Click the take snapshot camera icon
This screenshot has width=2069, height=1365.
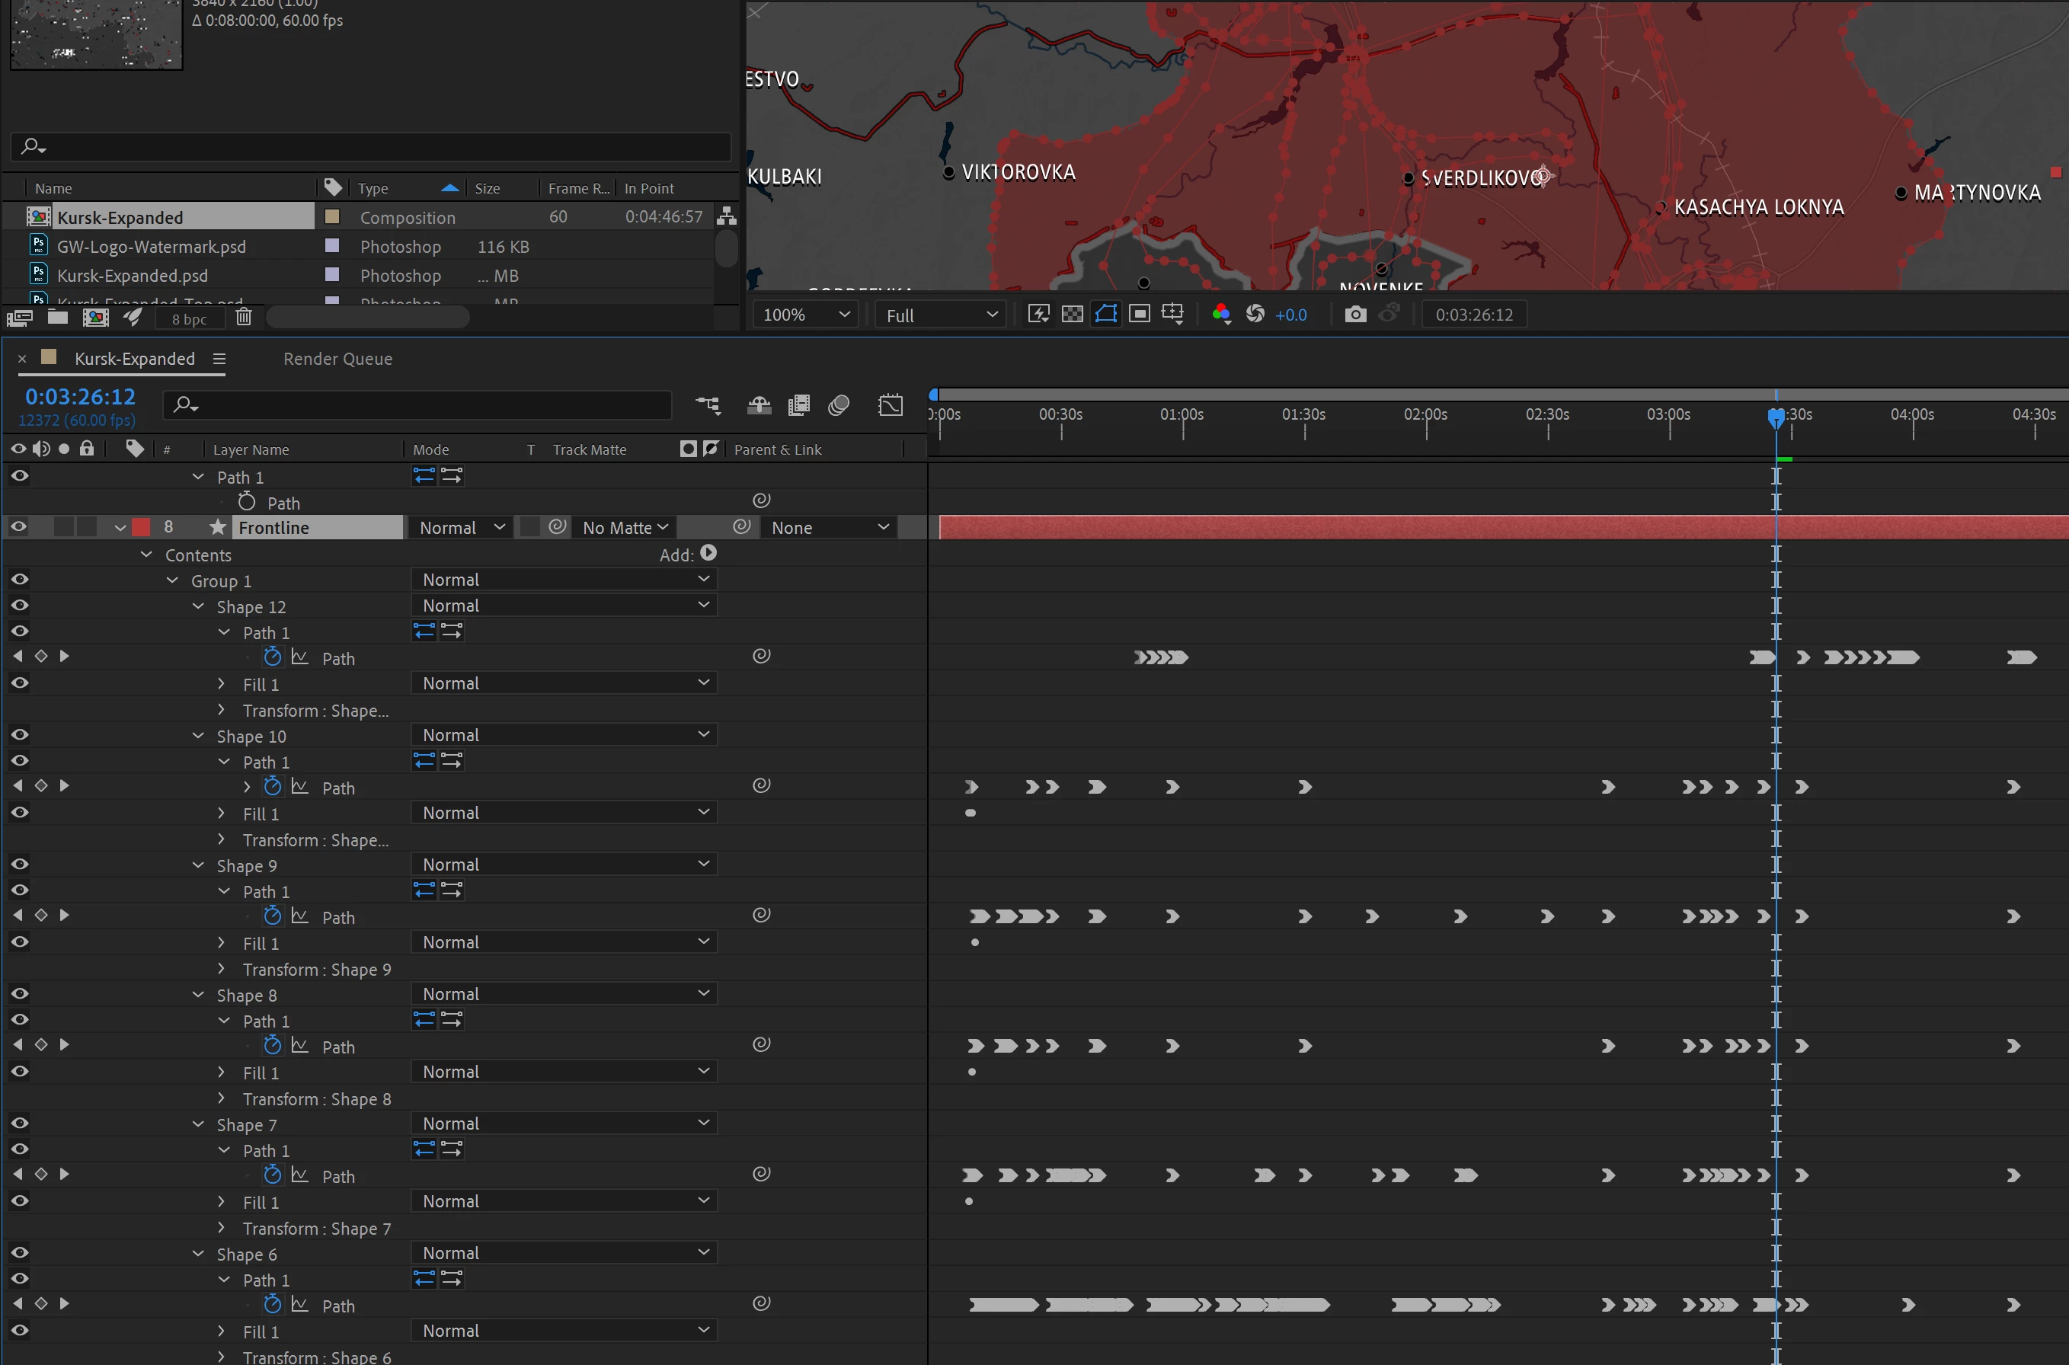pos(1354,315)
